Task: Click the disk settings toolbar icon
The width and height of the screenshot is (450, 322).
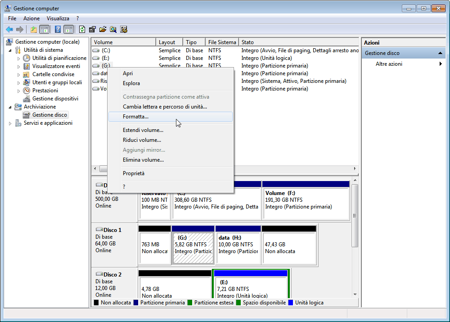Action: click(x=124, y=29)
